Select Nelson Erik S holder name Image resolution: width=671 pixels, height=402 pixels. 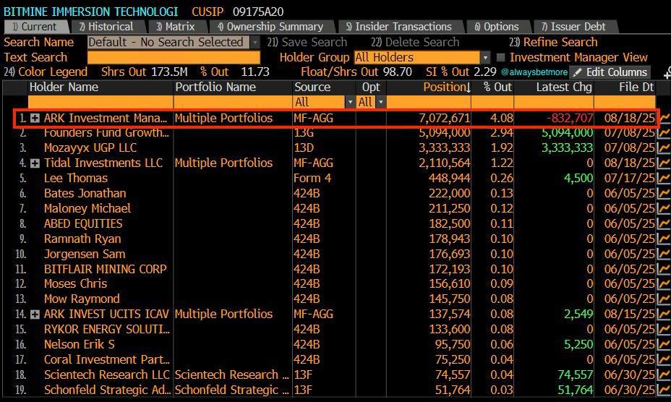(x=79, y=345)
